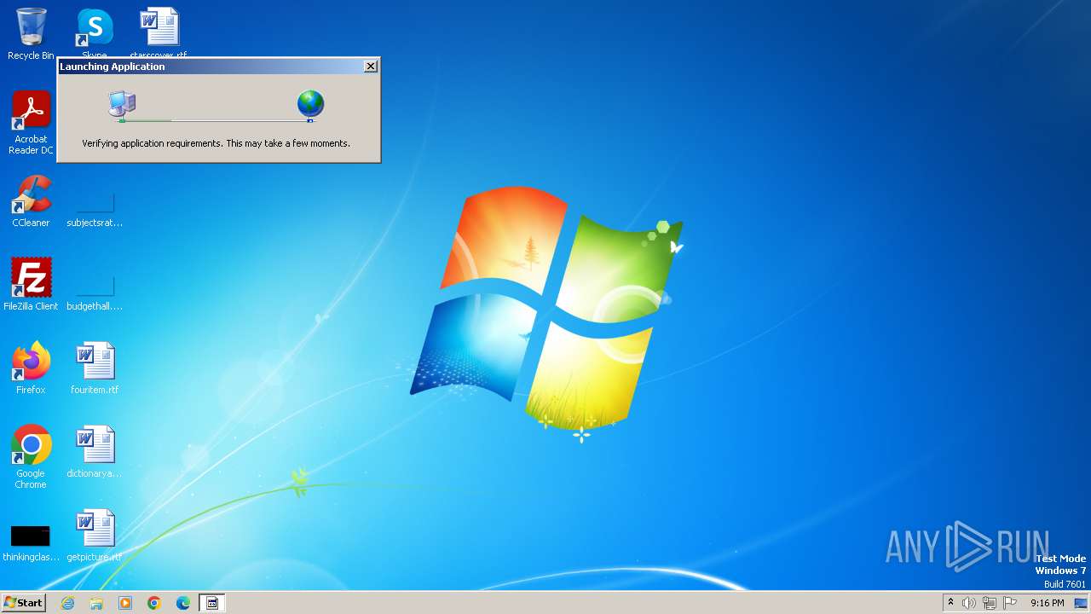Open Acrobat Reader DC shortcut
This screenshot has height=614, width=1091.
(x=31, y=123)
